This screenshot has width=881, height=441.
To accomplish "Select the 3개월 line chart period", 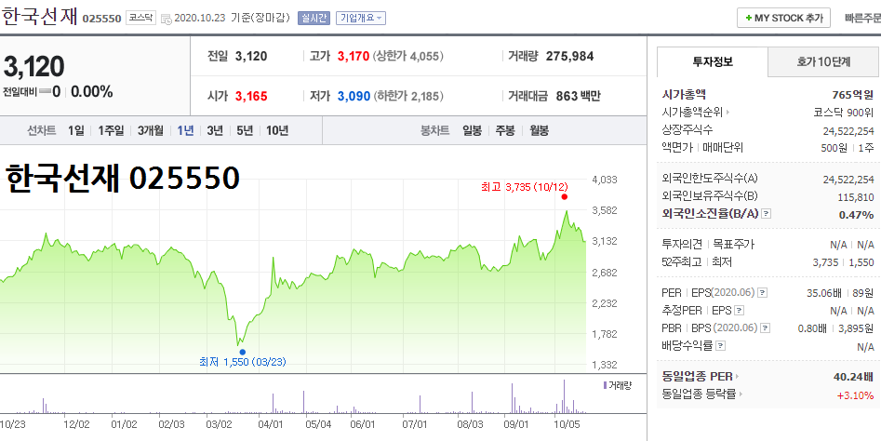I will coord(151,131).
